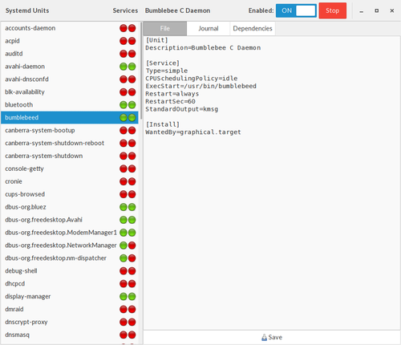
Task: Switch to the Journal tab
Action: click(x=209, y=28)
